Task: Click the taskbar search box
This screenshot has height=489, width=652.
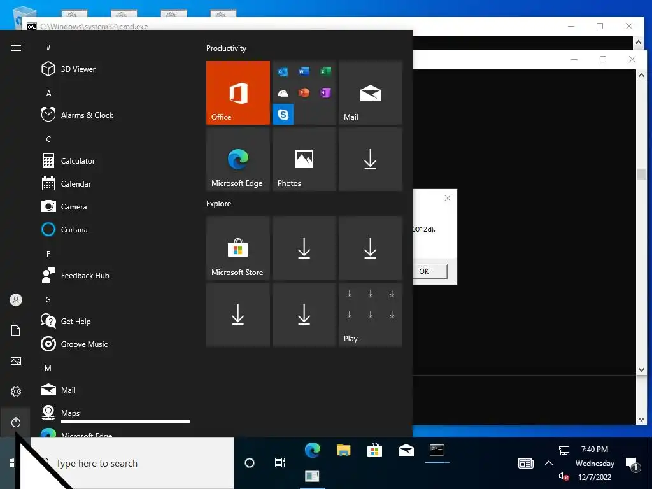Action: [x=132, y=463]
